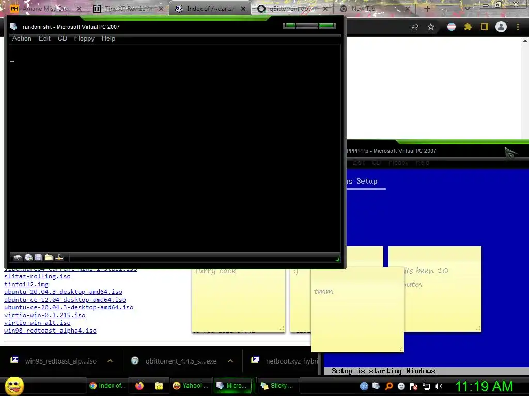Image resolution: width=529 pixels, height=396 pixels.
Task: Click the striped flag extension icon in Chrome
Action: click(452, 27)
